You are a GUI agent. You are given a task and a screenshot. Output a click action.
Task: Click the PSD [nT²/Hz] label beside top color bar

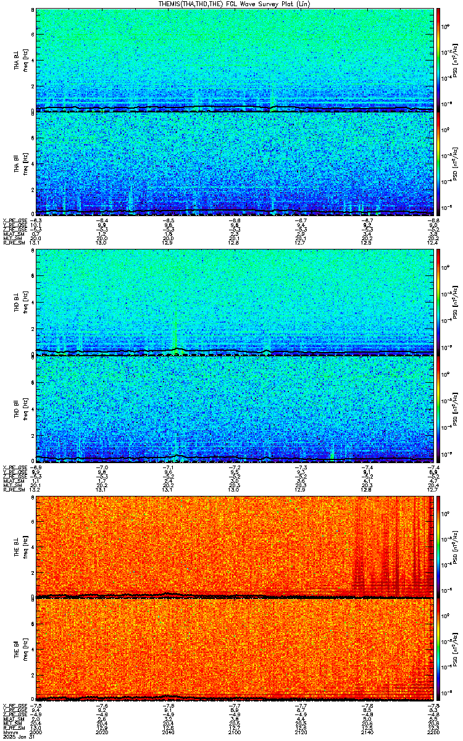coord(456,60)
